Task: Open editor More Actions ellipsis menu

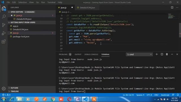Action: tap(177, 8)
